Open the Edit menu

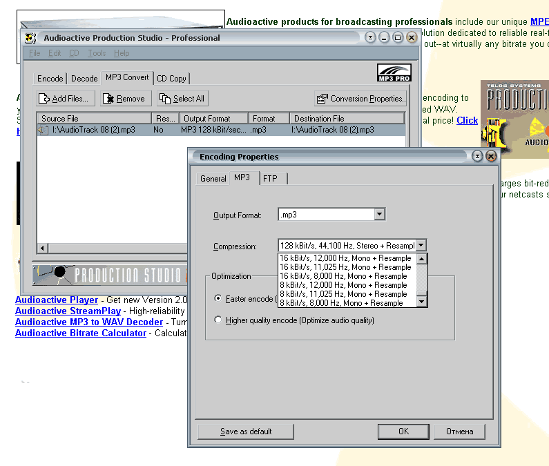(x=55, y=53)
